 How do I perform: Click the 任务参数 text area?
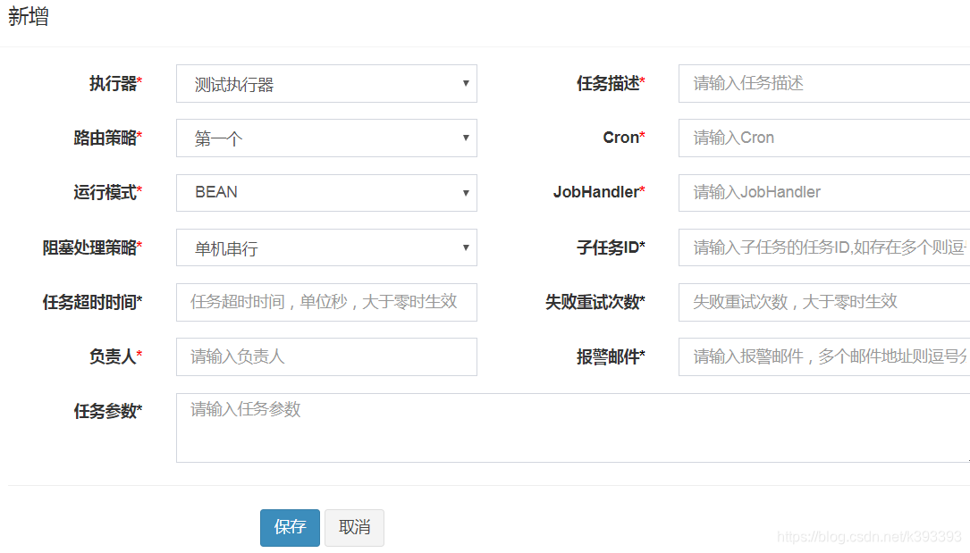(x=573, y=428)
